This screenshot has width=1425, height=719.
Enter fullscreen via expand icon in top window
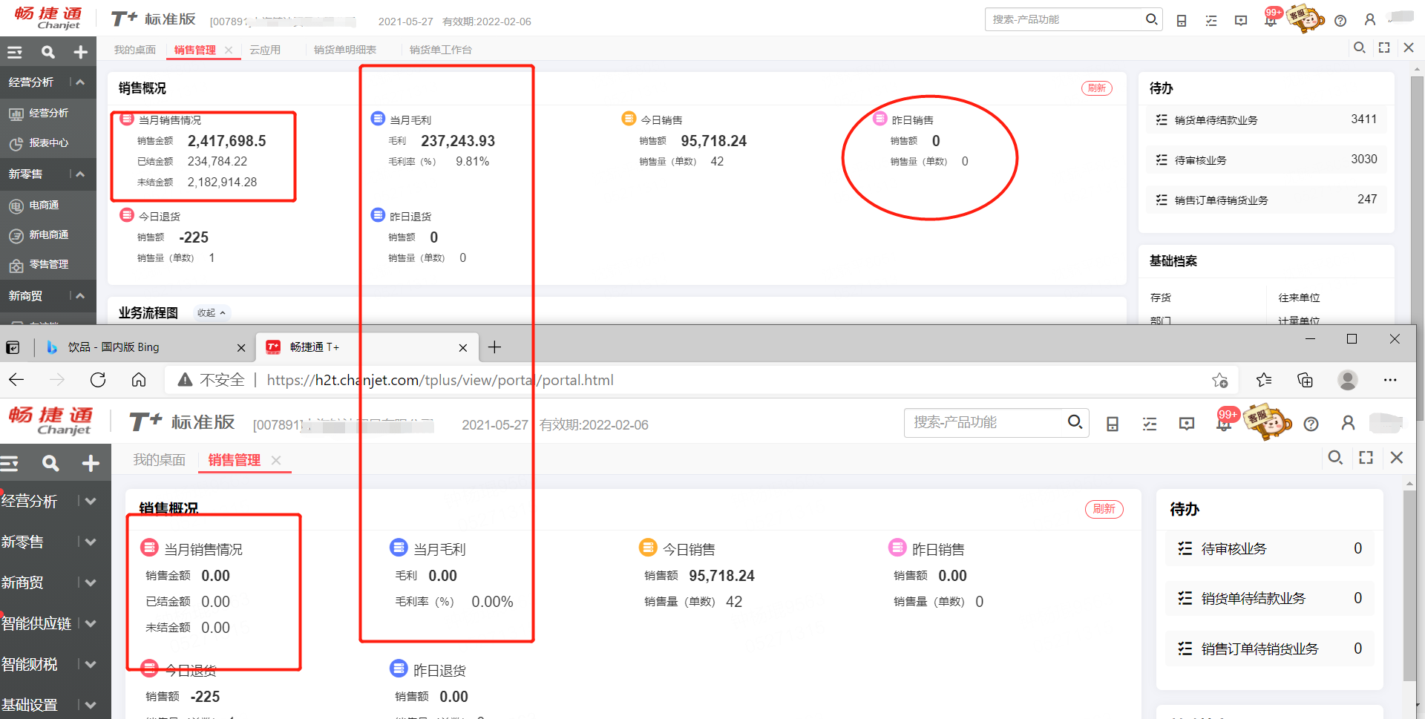point(1384,47)
